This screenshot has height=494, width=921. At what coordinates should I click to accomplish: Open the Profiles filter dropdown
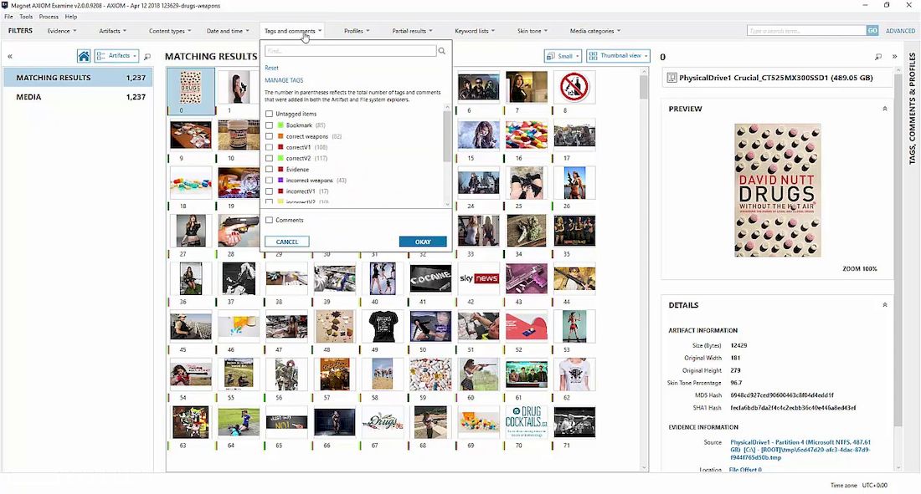point(357,31)
